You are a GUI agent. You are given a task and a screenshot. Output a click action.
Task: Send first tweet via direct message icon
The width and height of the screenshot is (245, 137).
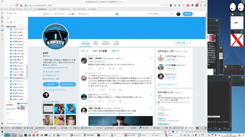click(x=120, y=68)
